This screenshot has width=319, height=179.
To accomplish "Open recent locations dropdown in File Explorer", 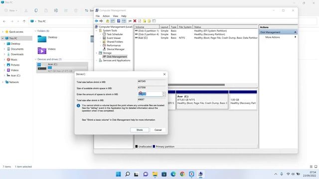I will pos(18,21).
